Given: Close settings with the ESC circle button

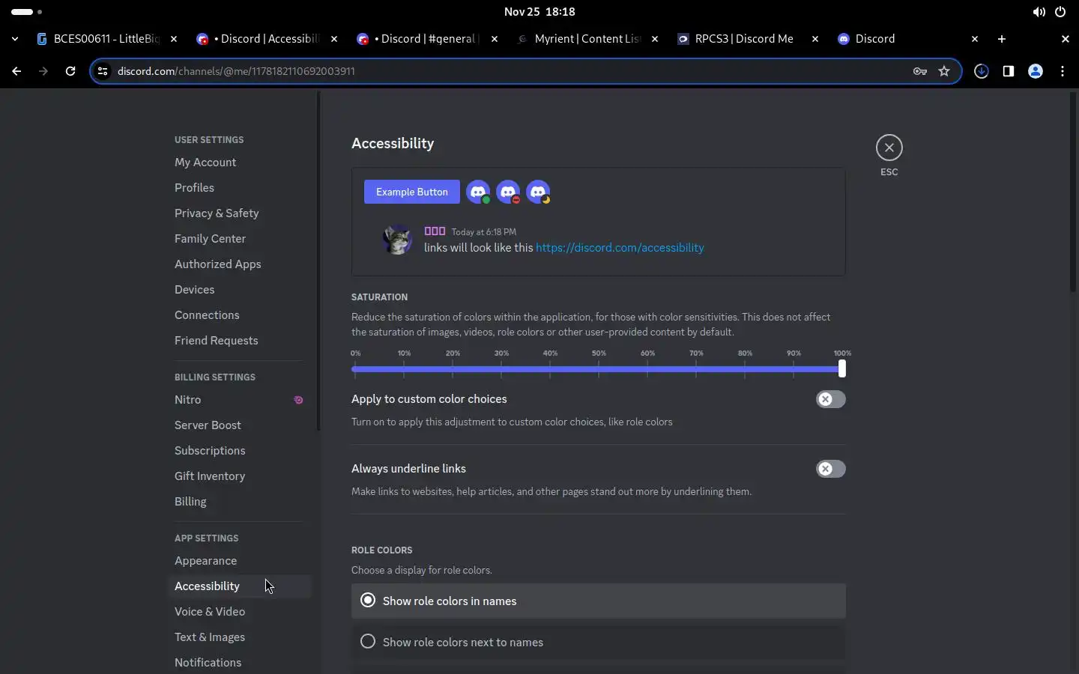Looking at the screenshot, I should tap(889, 148).
